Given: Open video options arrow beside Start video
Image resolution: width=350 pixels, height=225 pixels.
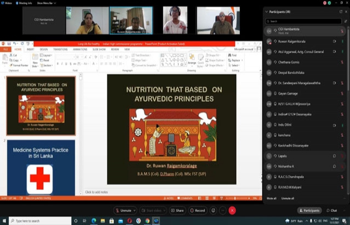Looking at the screenshot, I should click(165, 210).
